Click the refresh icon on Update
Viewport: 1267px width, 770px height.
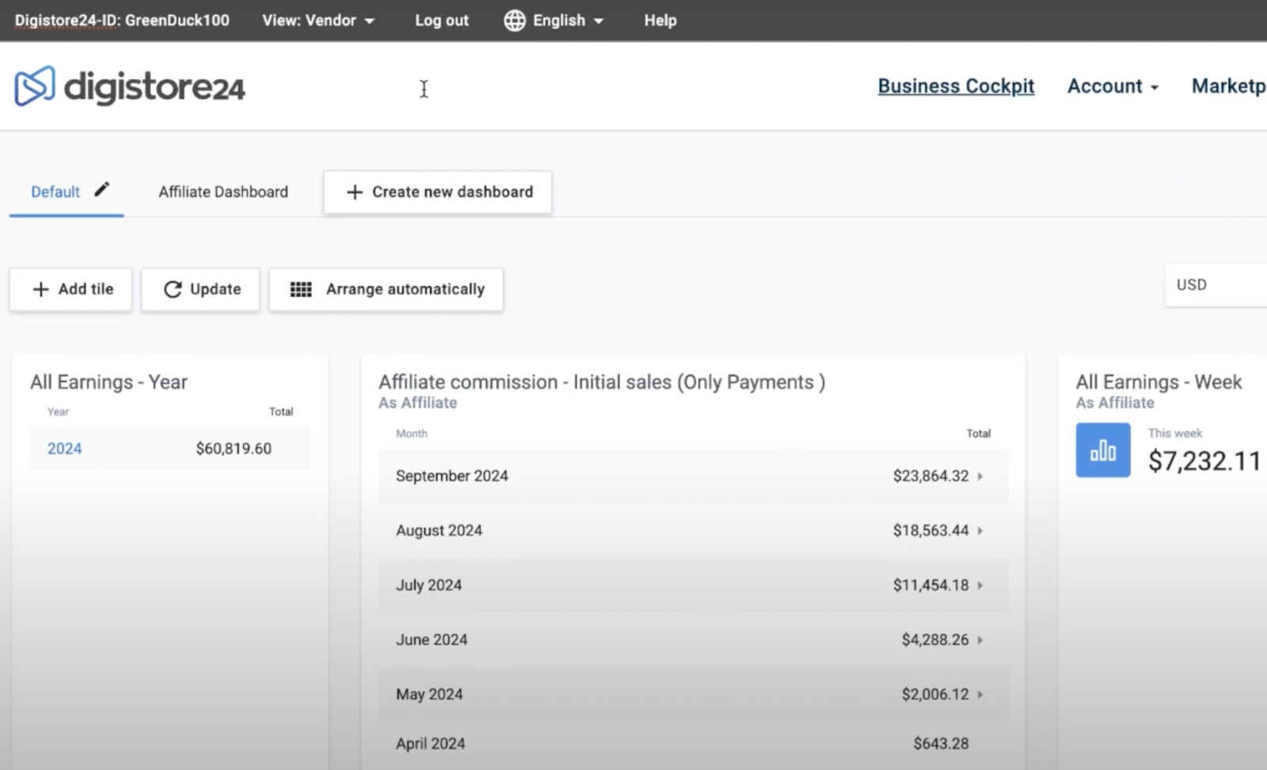pos(173,290)
